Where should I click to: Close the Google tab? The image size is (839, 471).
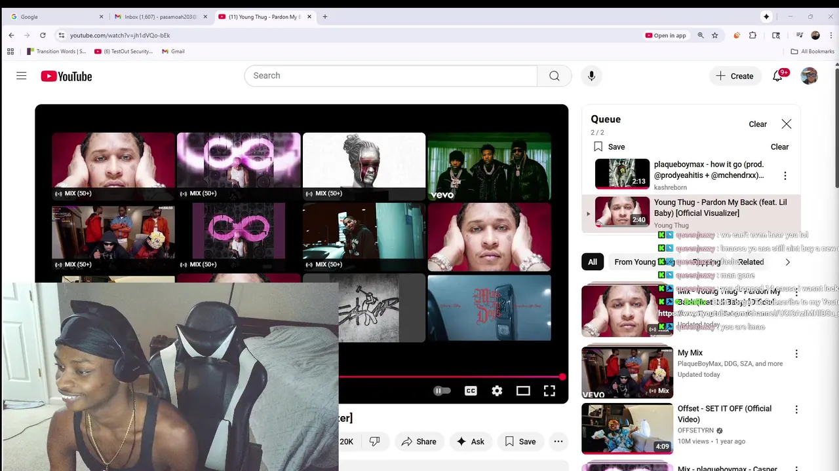tap(101, 16)
